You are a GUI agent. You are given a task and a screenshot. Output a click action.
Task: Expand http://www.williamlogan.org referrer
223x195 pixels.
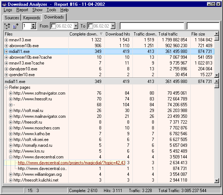[11, 174]
